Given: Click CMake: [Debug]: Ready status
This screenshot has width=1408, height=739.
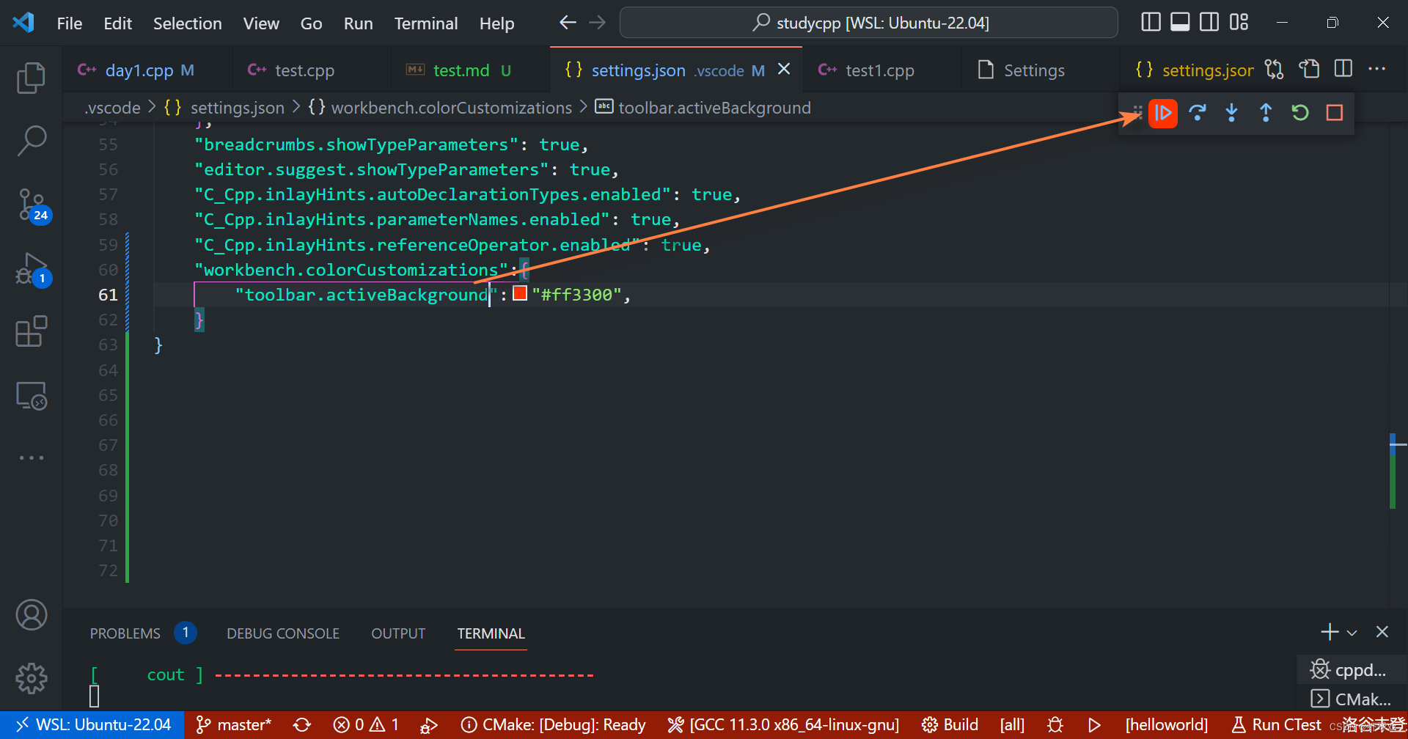Looking at the screenshot, I should pos(554,725).
